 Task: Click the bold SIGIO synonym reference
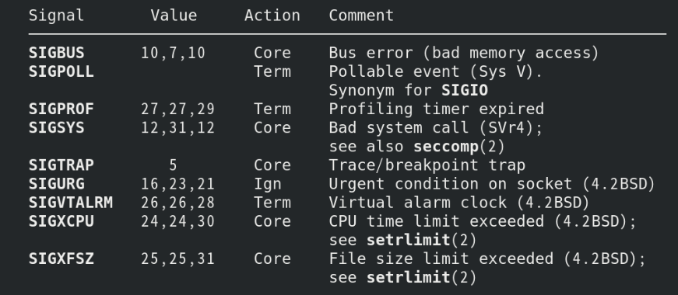coord(465,90)
